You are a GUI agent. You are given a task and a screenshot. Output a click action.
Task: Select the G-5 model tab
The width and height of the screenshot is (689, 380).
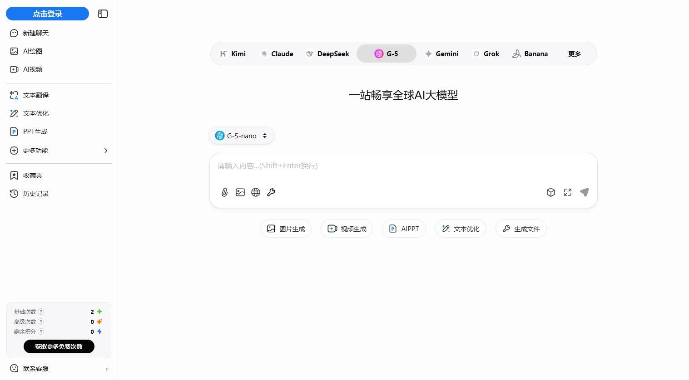[387, 54]
